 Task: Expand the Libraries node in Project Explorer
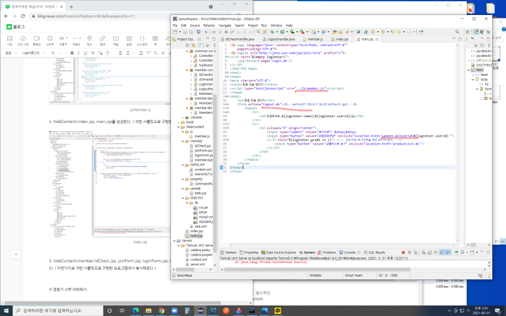(183, 117)
